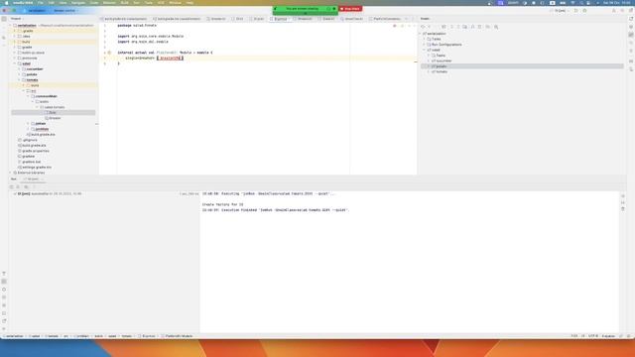635x357 pixels.
Task: Select the salad module in the Gradle panel
Action: coord(436,50)
